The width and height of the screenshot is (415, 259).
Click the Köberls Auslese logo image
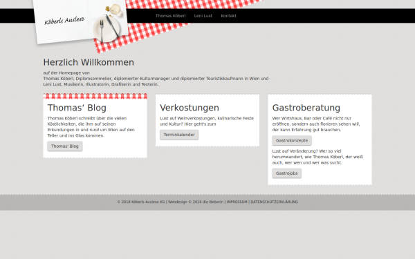[81, 21]
